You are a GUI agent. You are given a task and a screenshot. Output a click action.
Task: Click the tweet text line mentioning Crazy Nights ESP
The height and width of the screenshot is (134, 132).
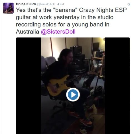[x=71, y=10]
